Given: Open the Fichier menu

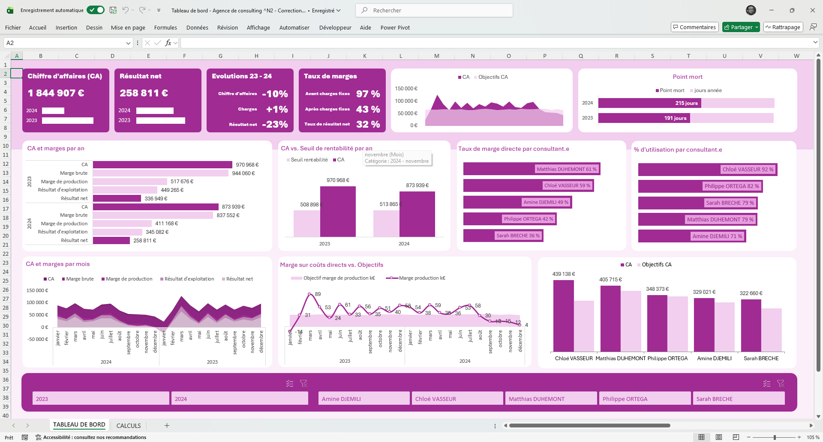Looking at the screenshot, I should (x=13, y=27).
